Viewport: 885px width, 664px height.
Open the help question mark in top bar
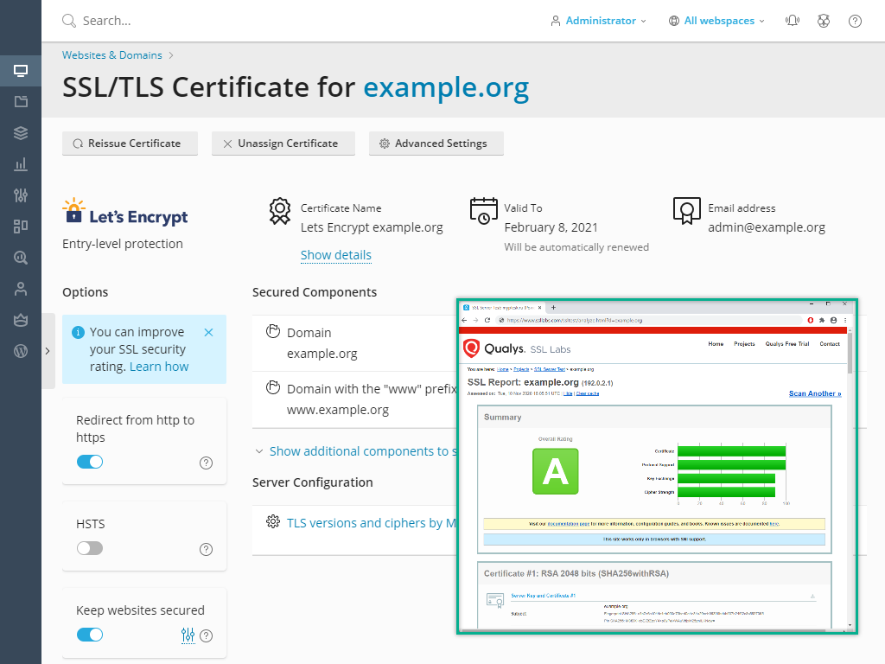pos(855,21)
